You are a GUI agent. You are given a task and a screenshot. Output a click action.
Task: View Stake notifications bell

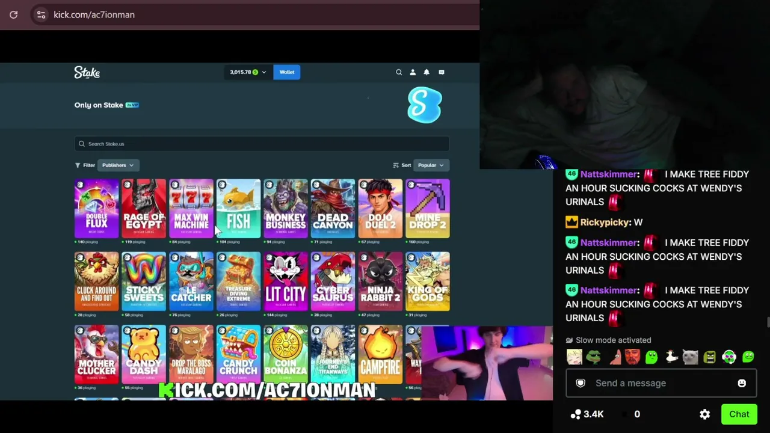click(427, 72)
